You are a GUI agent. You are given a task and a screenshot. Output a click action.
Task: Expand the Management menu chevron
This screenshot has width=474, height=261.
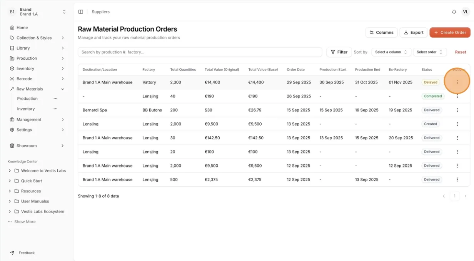(x=63, y=120)
